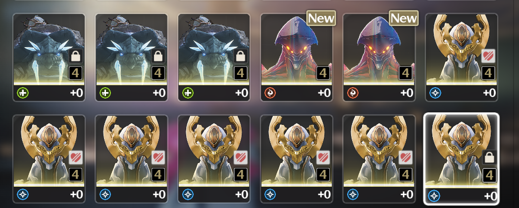
Task: Select the first turtle echo in top row
Action: point(49,57)
